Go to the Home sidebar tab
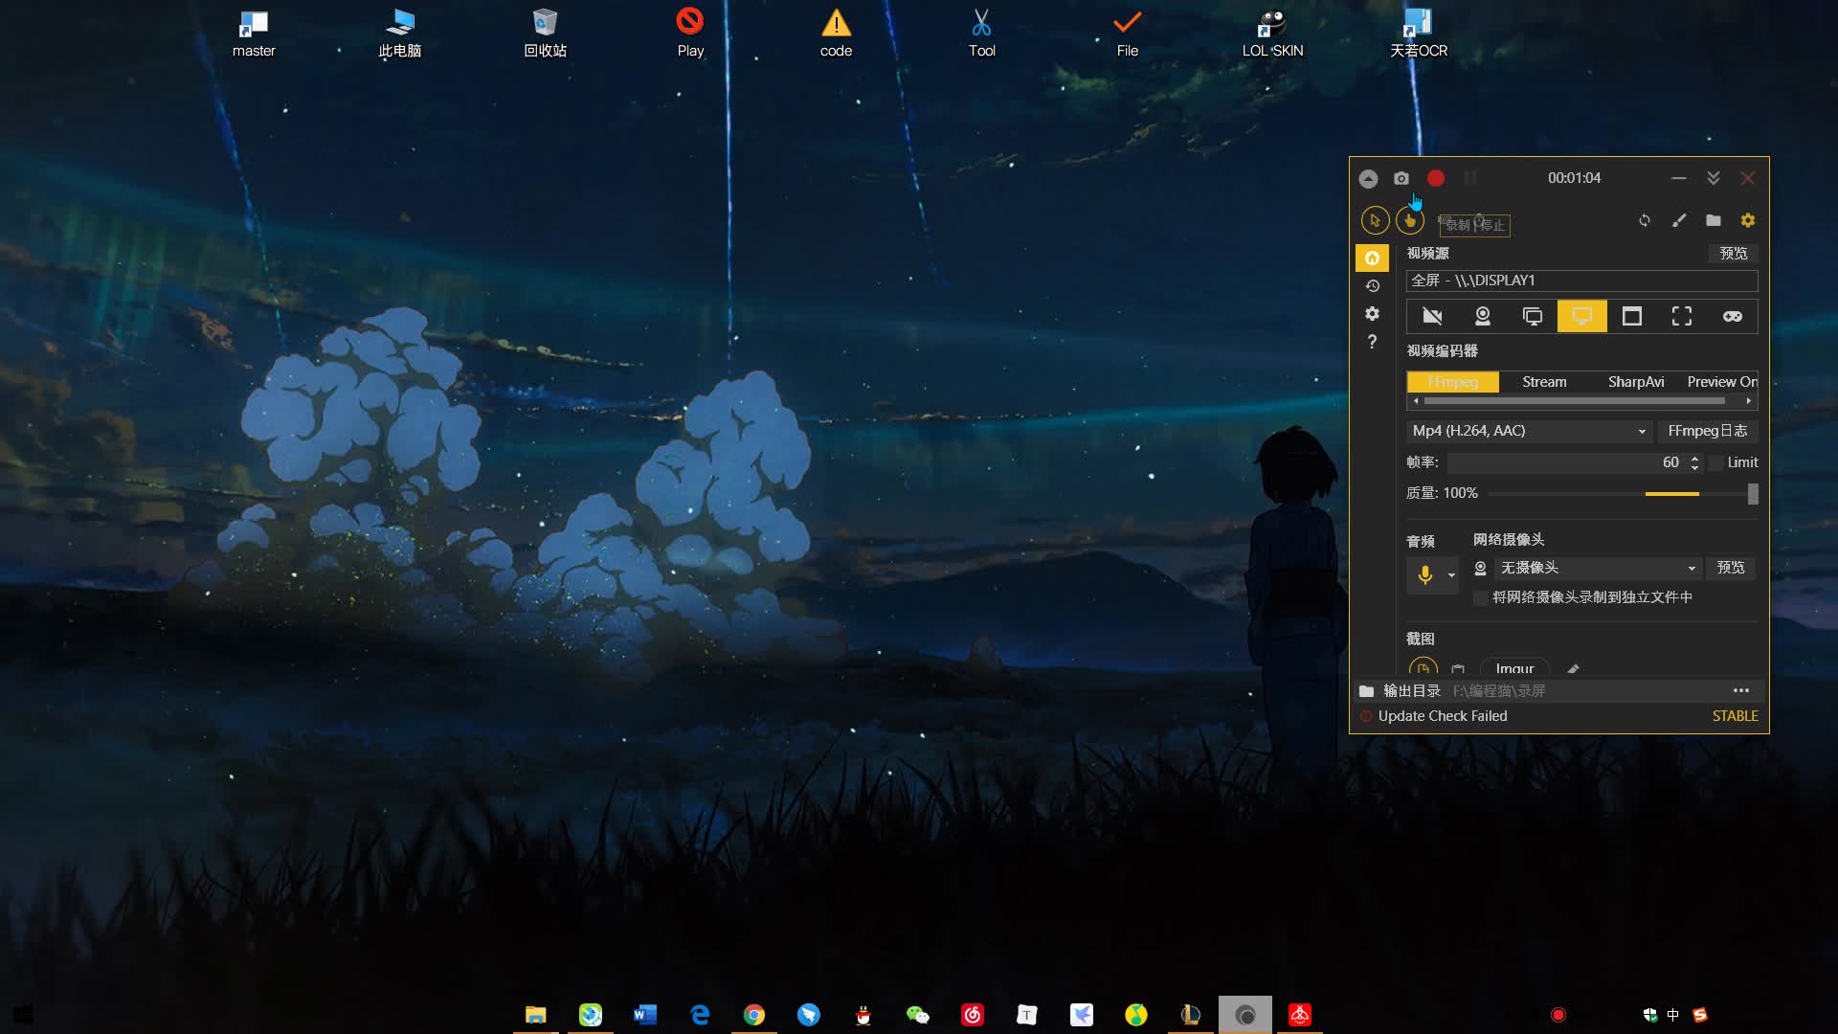 pyautogui.click(x=1372, y=258)
